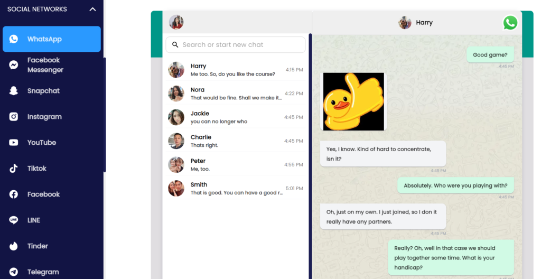Click the 4:15 PM timestamp in chat list

pos(294,70)
